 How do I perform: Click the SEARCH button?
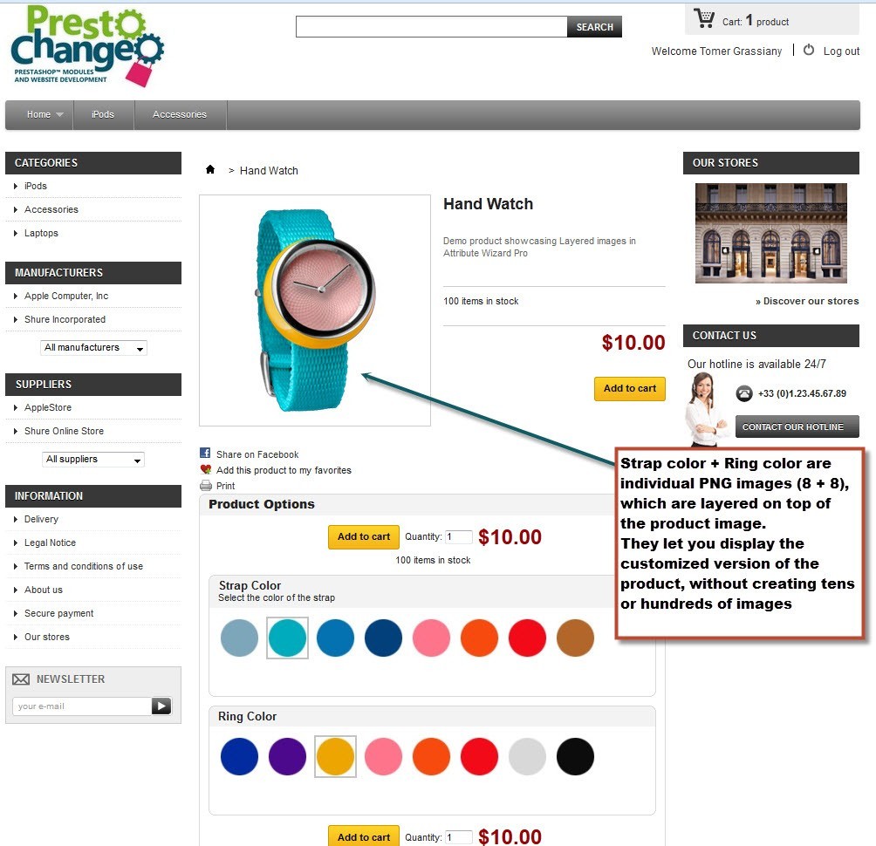pyautogui.click(x=594, y=27)
